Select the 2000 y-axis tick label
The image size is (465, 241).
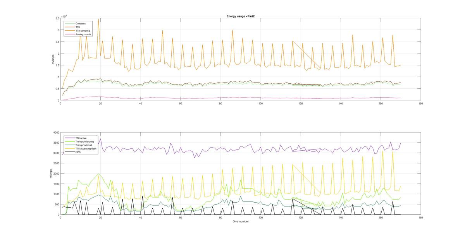pos(56,174)
